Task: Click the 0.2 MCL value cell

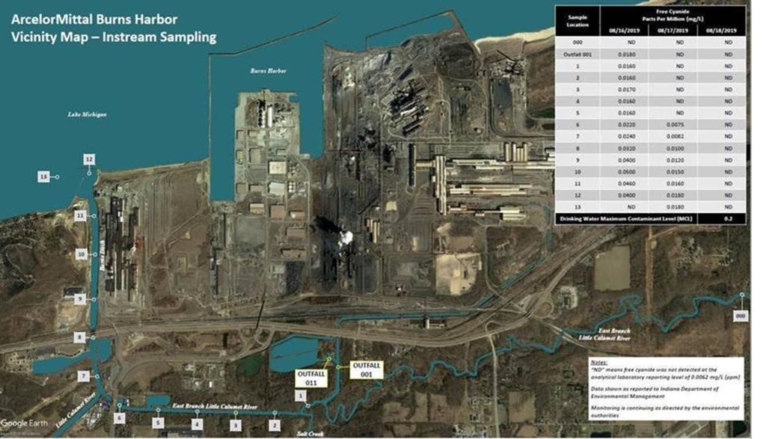Action: 728,219
